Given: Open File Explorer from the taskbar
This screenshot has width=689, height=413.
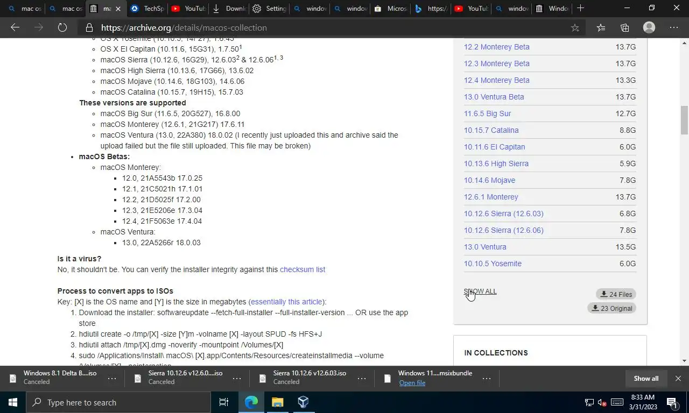Looking at the screenshot, I should tap(277, 402).
